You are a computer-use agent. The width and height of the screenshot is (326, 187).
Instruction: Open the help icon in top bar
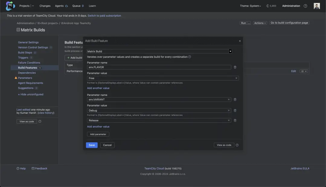pyautogui.click(x=305, y=6)
